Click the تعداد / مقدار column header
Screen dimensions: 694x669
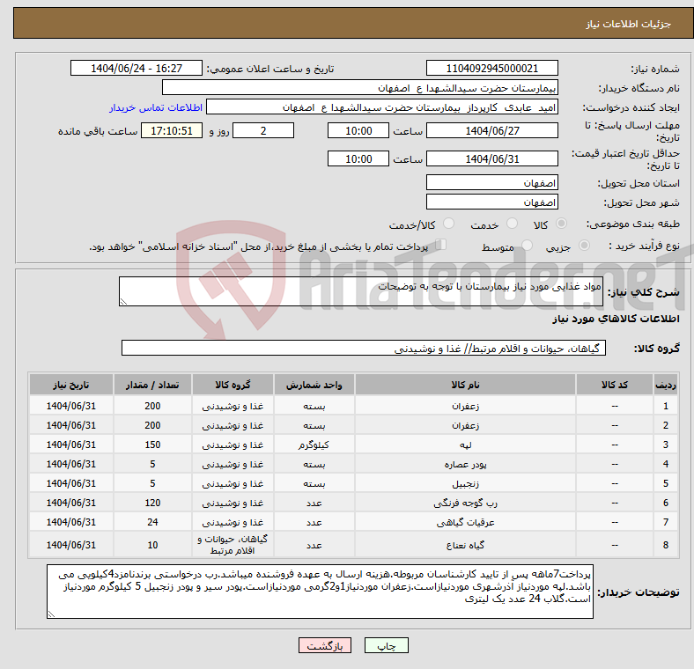pyautogui.click(x=152, y=385)
